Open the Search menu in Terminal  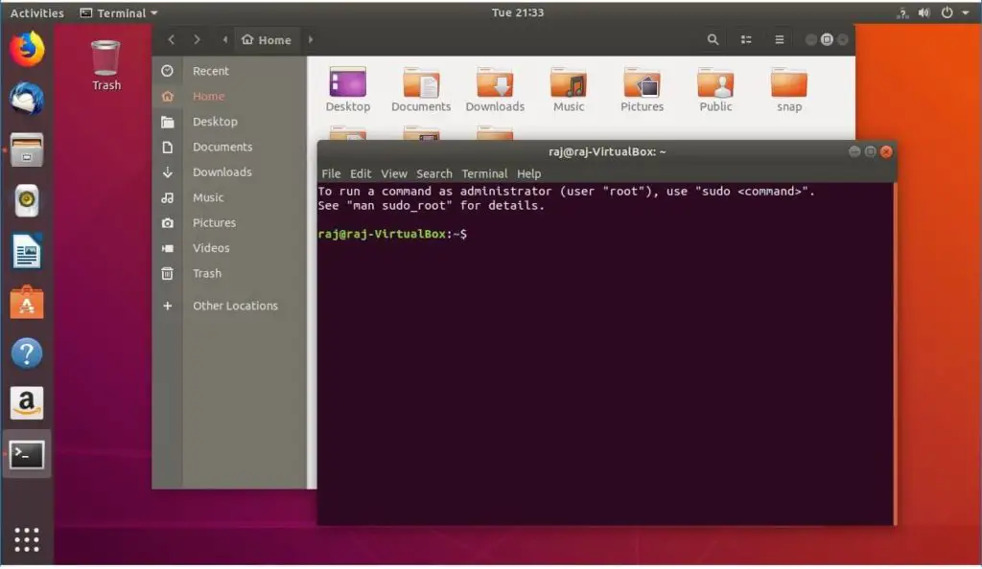tap(433, 173)
